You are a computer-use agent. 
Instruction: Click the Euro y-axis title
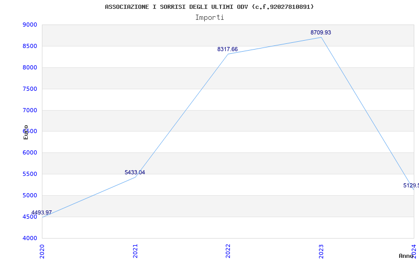(x=26, y=132)
